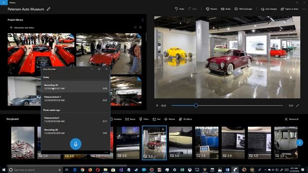Select the selected maroon car storyboard clip
The image size is (308, 173).
point(154,143)
